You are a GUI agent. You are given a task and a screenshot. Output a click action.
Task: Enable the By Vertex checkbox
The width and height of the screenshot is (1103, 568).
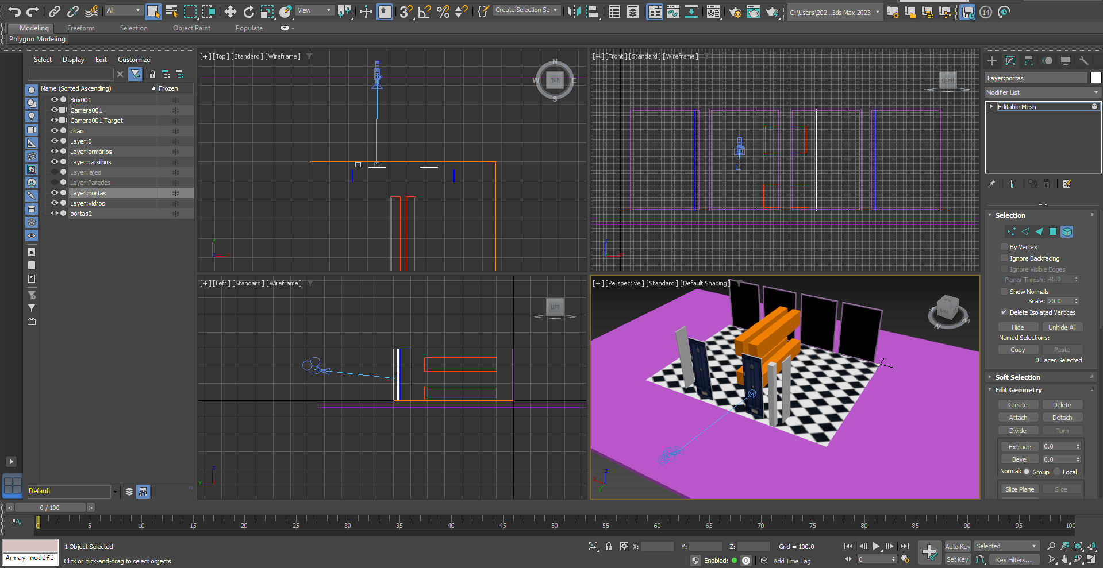1004,247
